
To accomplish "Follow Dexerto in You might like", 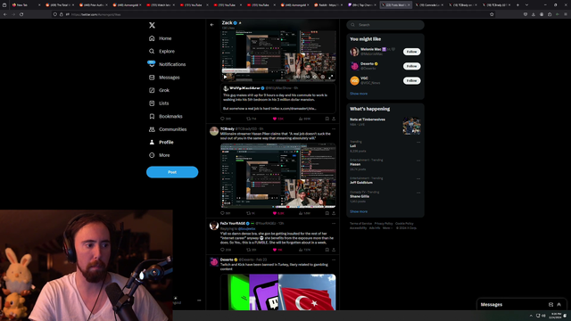I will [411, 66].
